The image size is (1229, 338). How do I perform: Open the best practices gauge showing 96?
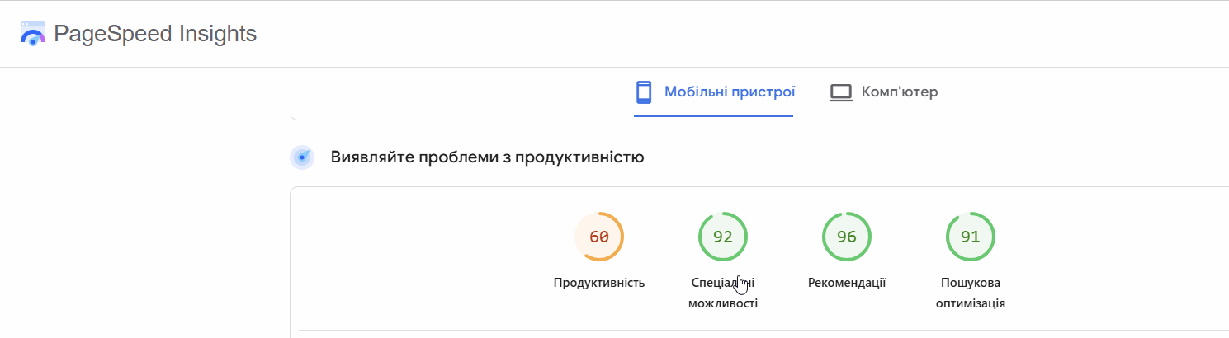point(847,237)
